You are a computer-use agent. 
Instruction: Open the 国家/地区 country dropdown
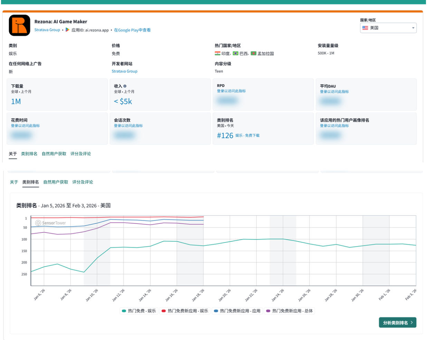[x=388, y=28]
